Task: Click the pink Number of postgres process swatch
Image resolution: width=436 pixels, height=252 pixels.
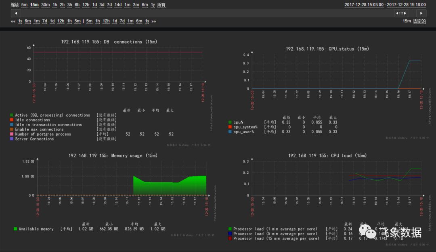Action: (x=12, y=134)
